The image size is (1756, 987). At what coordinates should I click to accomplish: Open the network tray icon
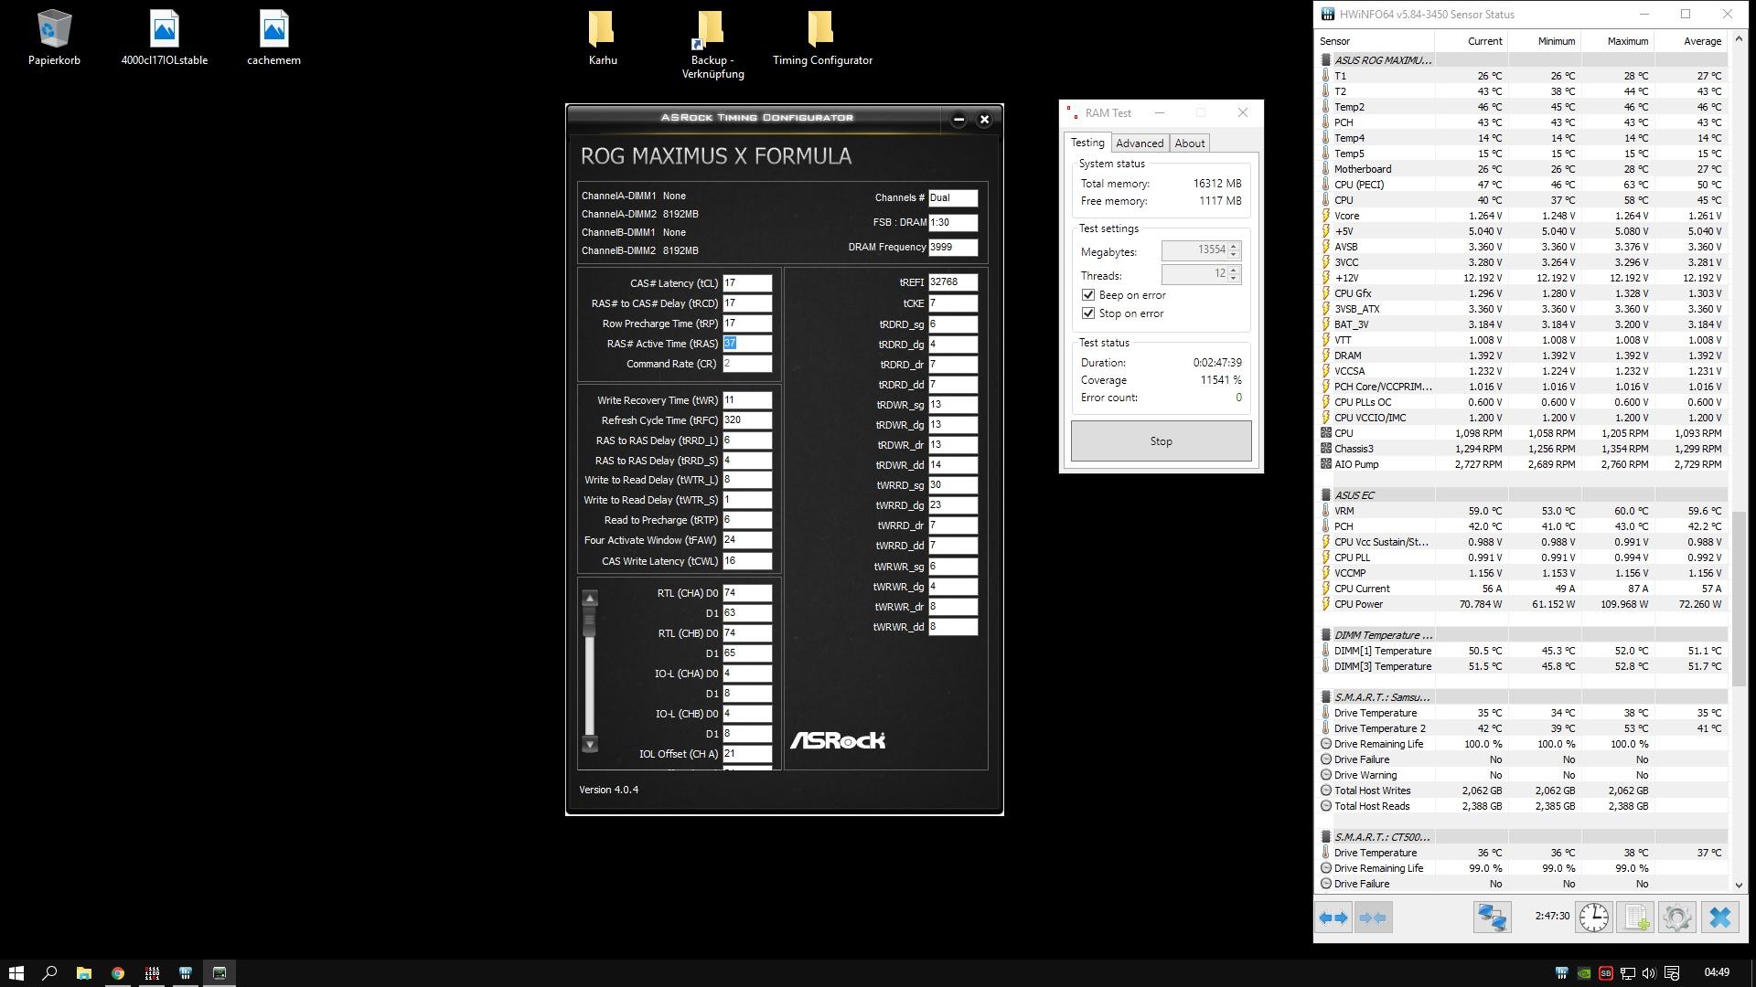[1628, 973]
